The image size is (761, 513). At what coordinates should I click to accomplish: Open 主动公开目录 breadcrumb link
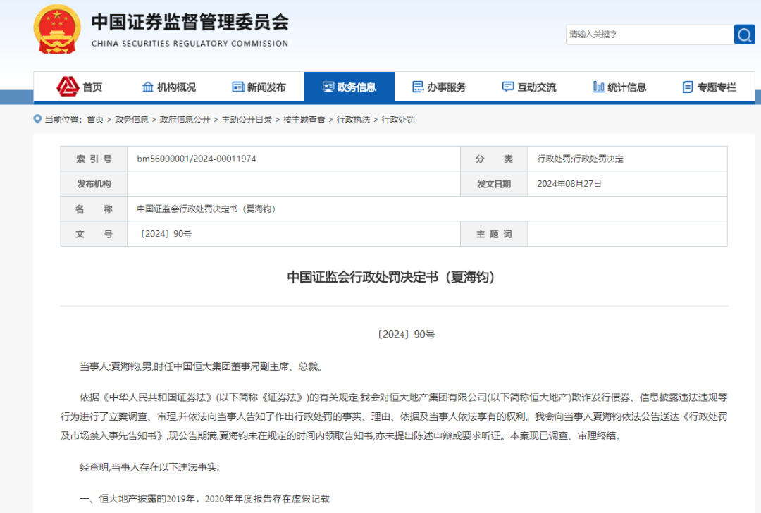pyautogui.click(x=247, y=119)
